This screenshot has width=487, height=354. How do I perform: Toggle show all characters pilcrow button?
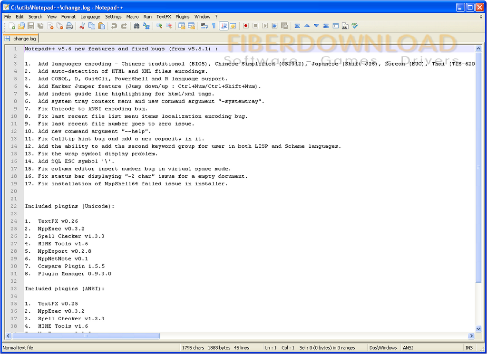click(x=214, y=26)
